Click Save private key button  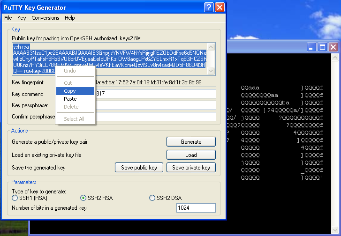(191, 167)
